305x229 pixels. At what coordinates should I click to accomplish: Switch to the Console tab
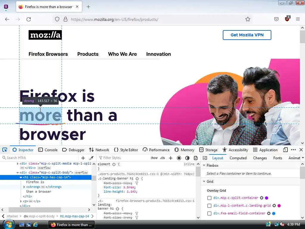pyautogui.click(x=48, y=150)
